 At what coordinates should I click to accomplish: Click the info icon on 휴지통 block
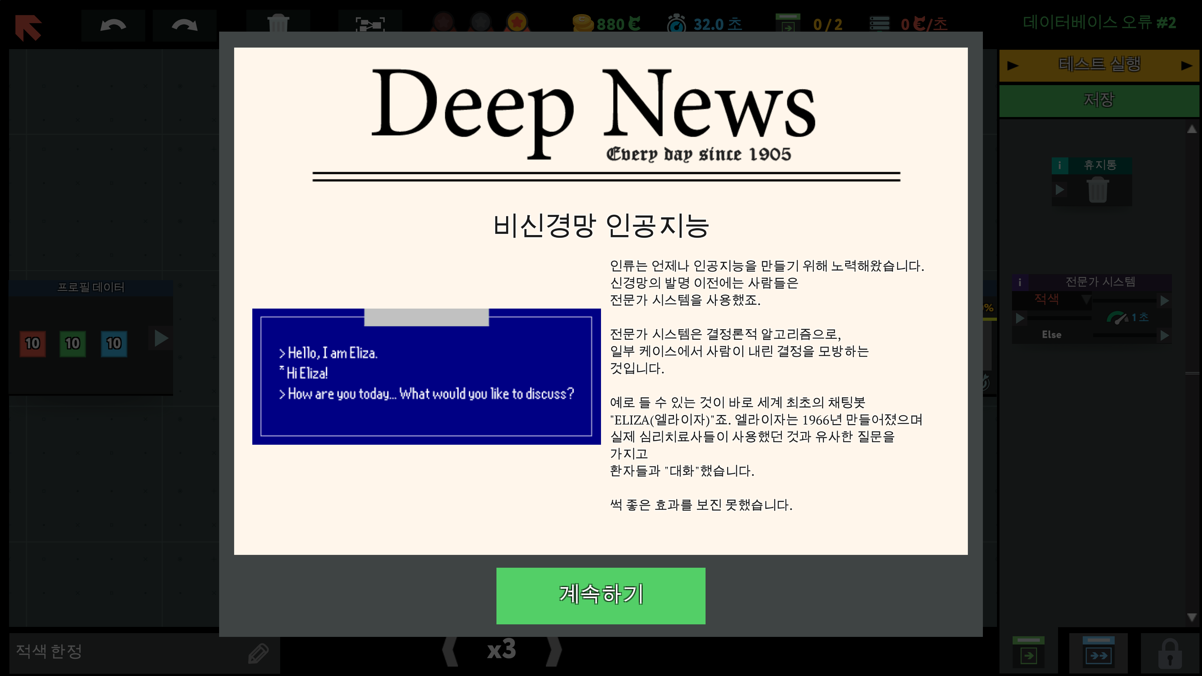point(1060,165)
